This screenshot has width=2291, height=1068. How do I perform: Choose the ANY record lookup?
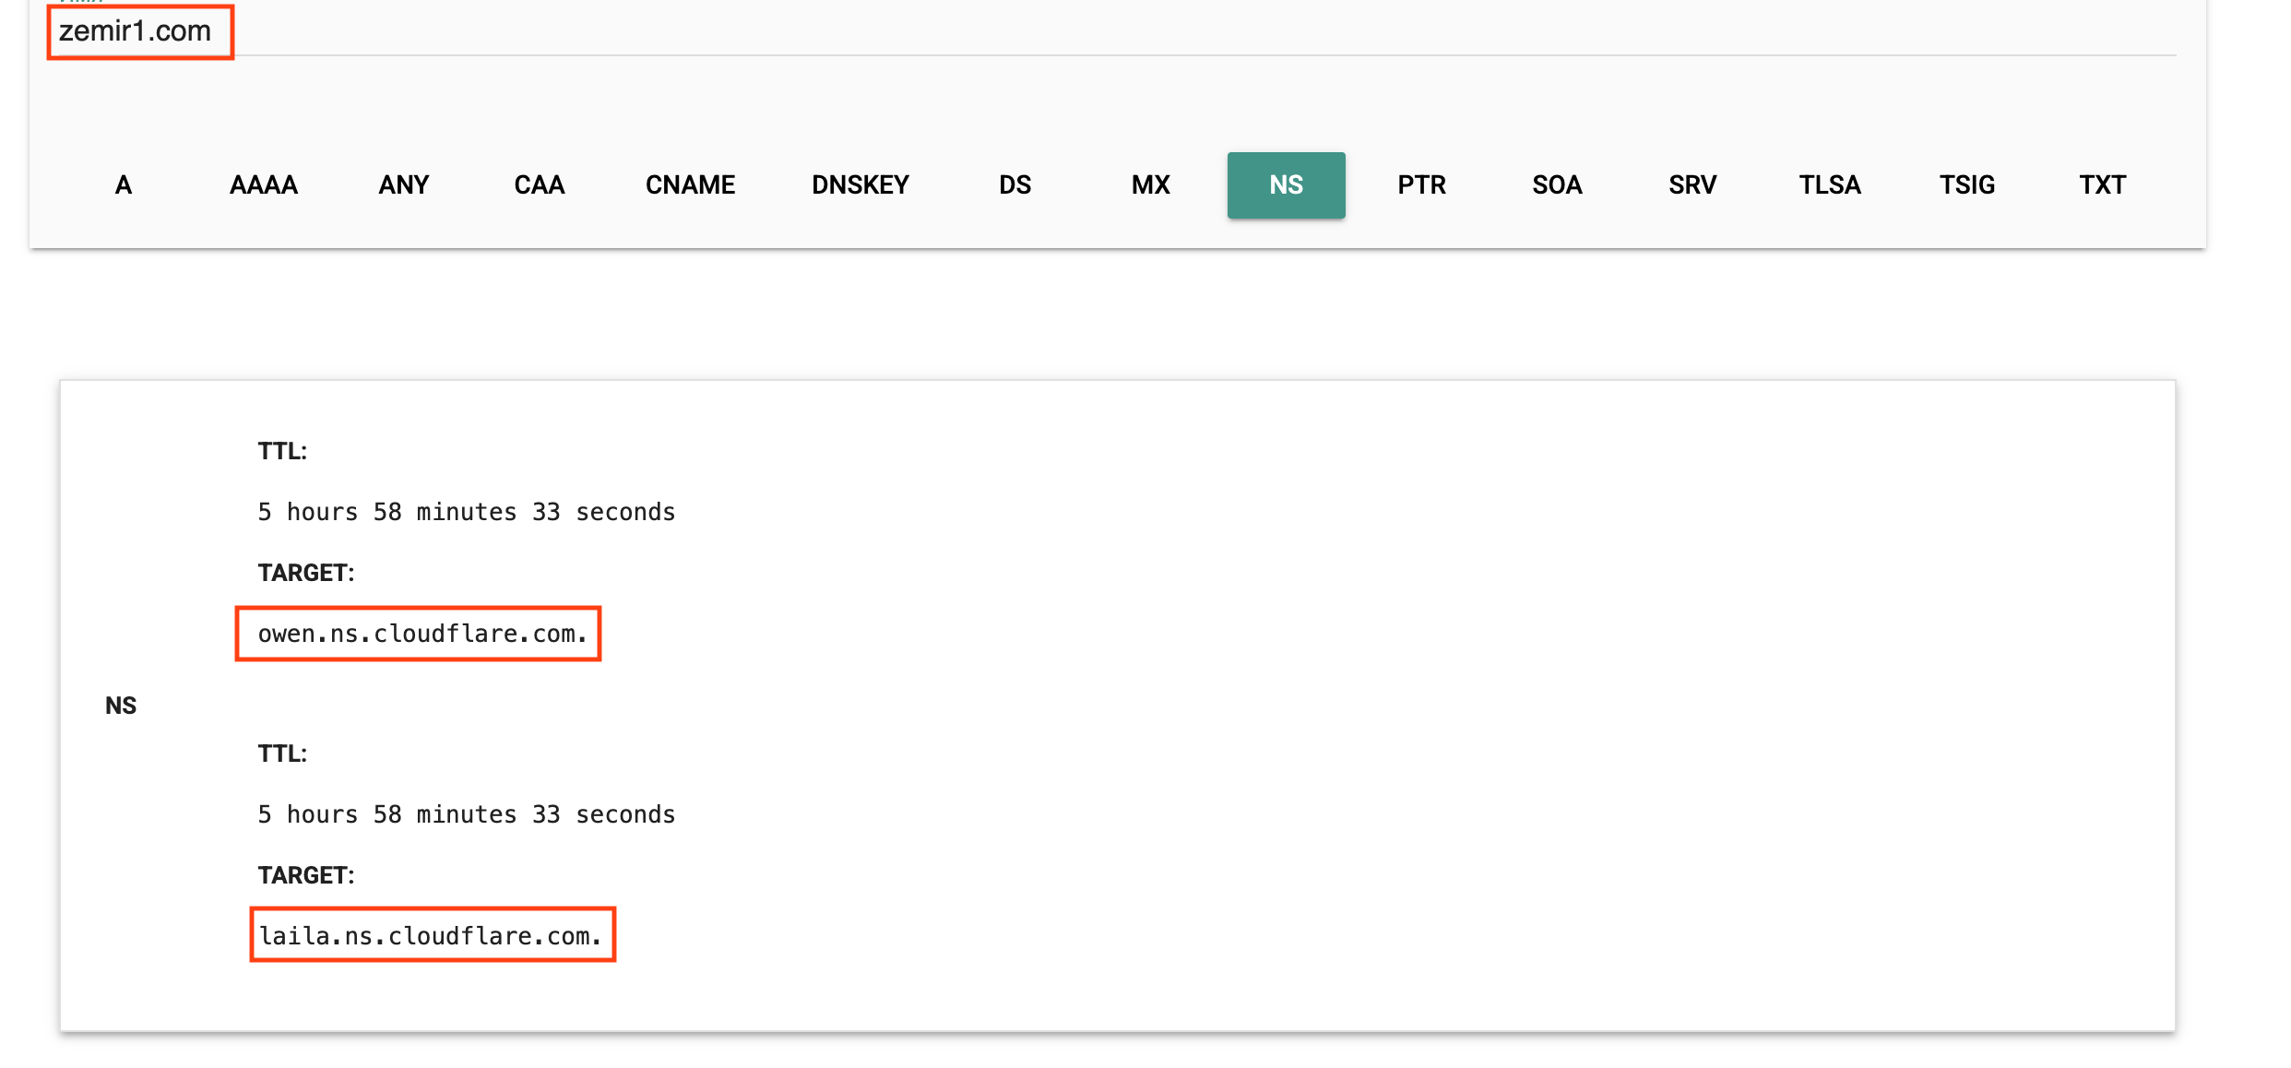click(403, 185)
